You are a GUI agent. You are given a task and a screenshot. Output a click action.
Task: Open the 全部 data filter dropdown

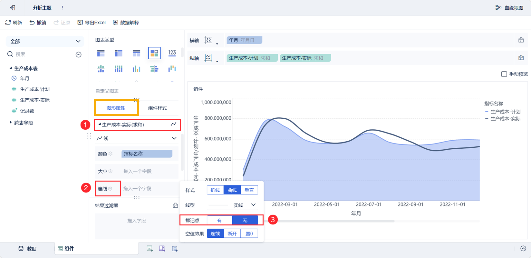point(45,41)
